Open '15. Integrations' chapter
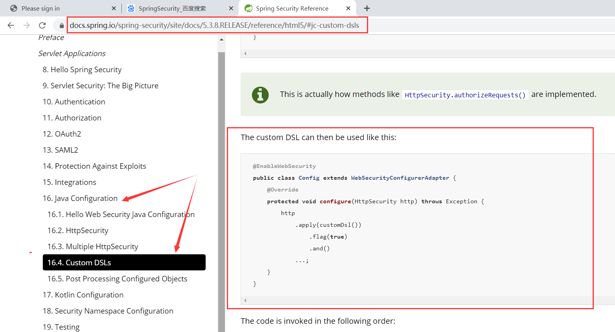This screenshot has height=332, width=615. pyautogui.click(x=69, y=182)
